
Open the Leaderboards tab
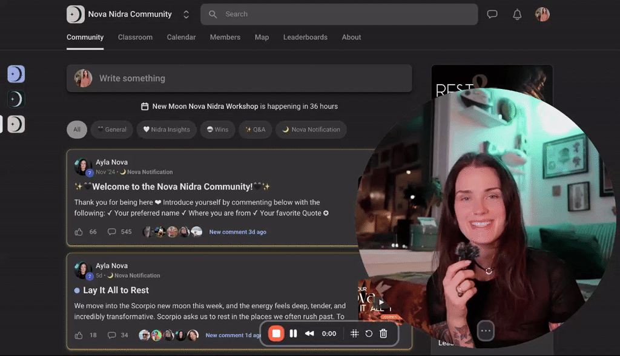point(305,37)
